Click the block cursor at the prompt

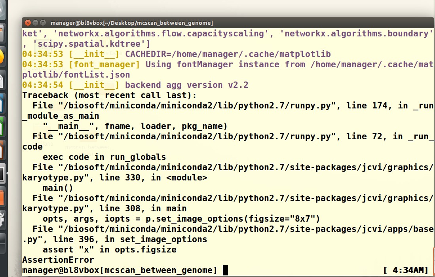click(226, 271)
